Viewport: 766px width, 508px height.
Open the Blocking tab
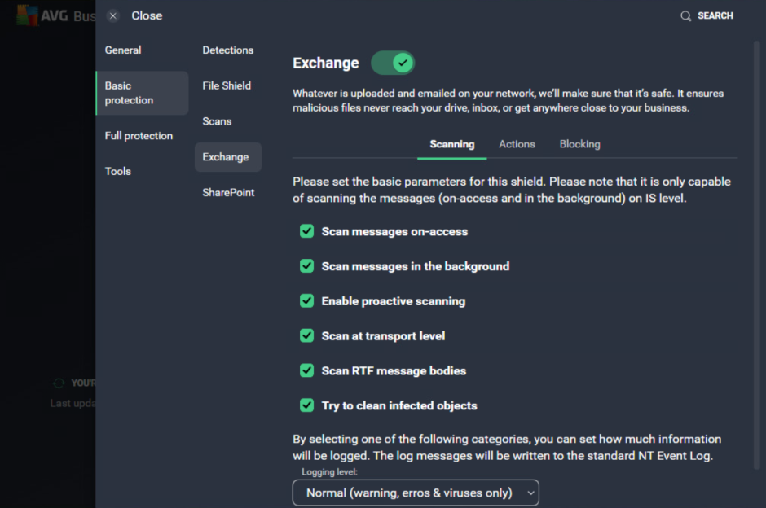tap(579, 144)
